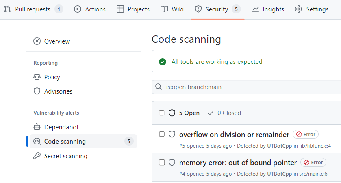This screenshot has height=183, width=341.
Task: Click the Dependabot robot icon
Action: click(x=37, y=127)
